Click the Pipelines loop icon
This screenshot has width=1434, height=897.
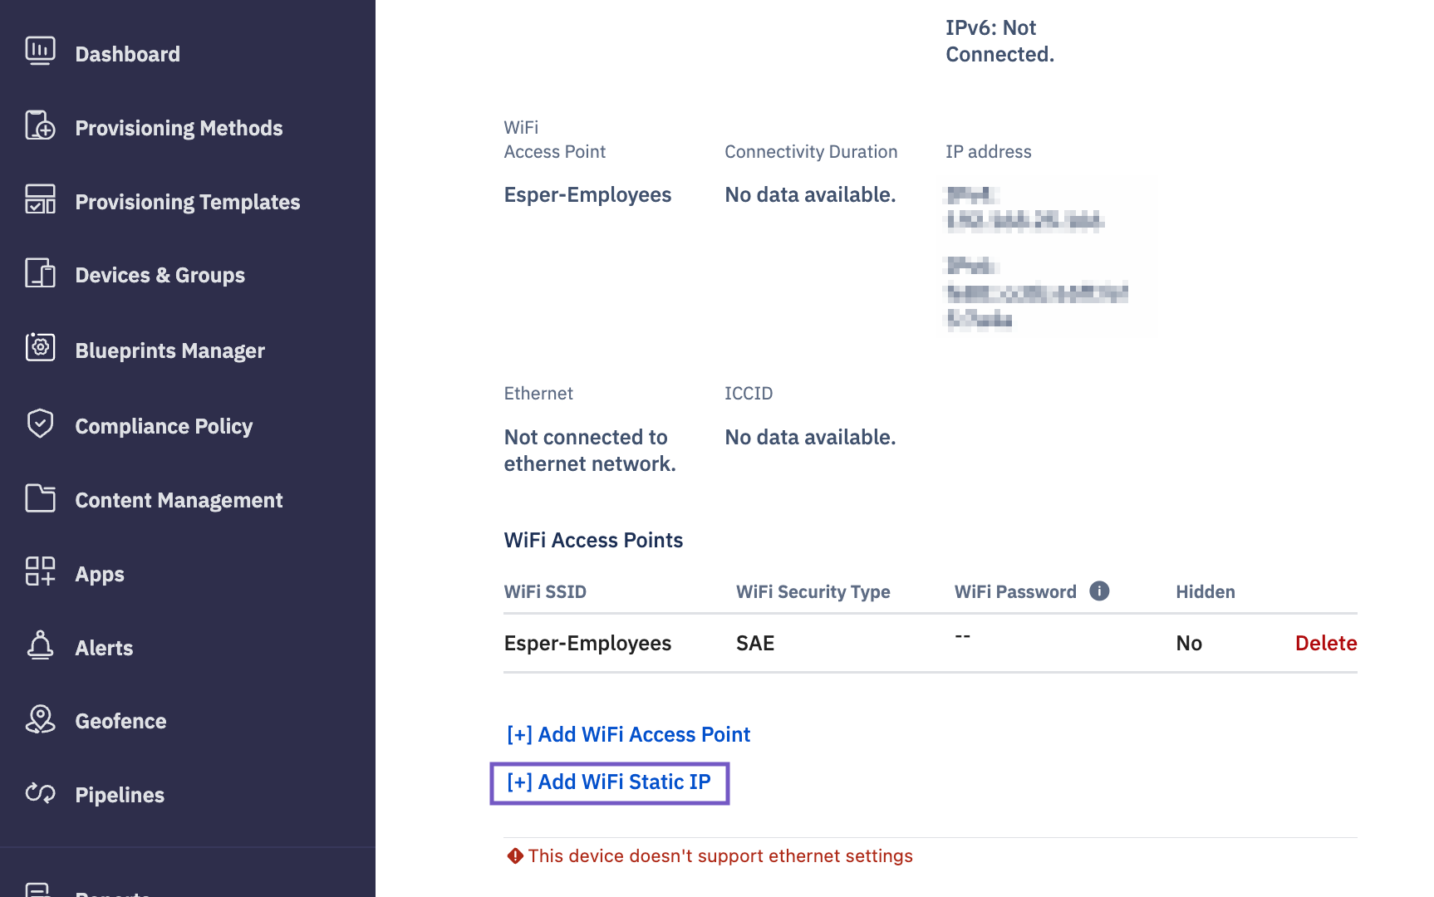(40, 793)
